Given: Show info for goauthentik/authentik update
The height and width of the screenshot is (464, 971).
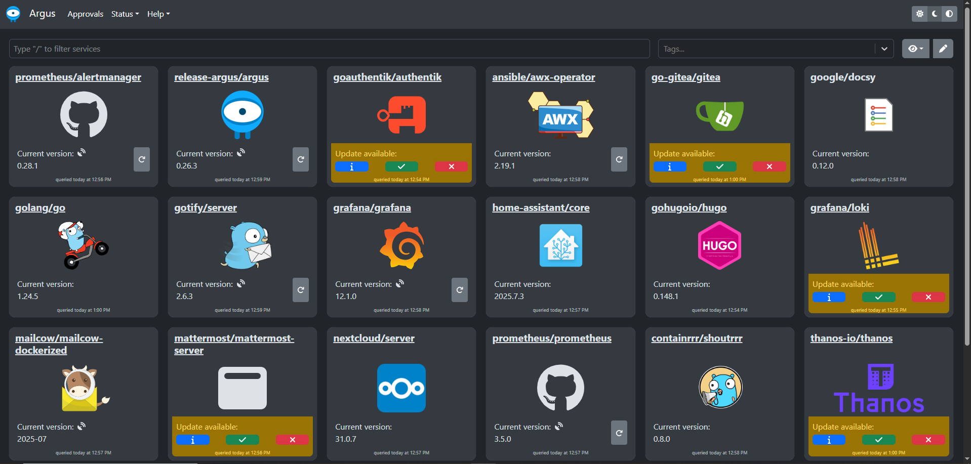Looking at the screenshot, I should click(352, 166).
